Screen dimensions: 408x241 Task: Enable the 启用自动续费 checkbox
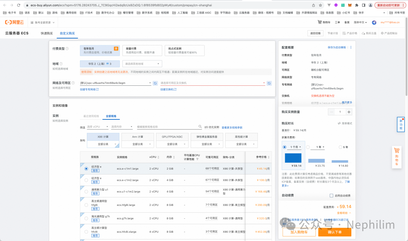[332, 196]
